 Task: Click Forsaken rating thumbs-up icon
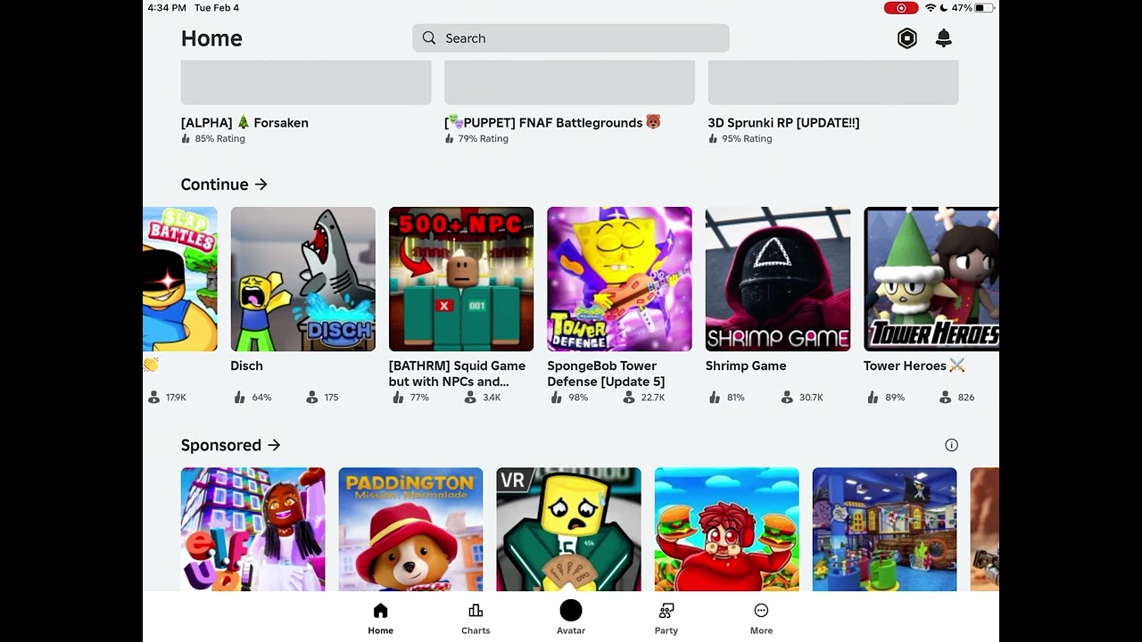click(x=186, y=139)
